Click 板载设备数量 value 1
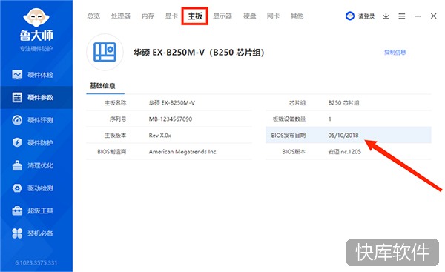The image size is (445, 272). [x=330, y=119]
